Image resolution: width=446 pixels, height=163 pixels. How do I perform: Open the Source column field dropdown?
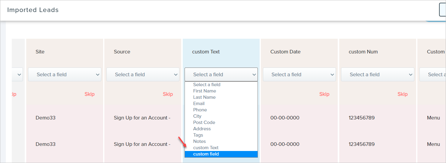pyautogui.click(x=143, y=74)
